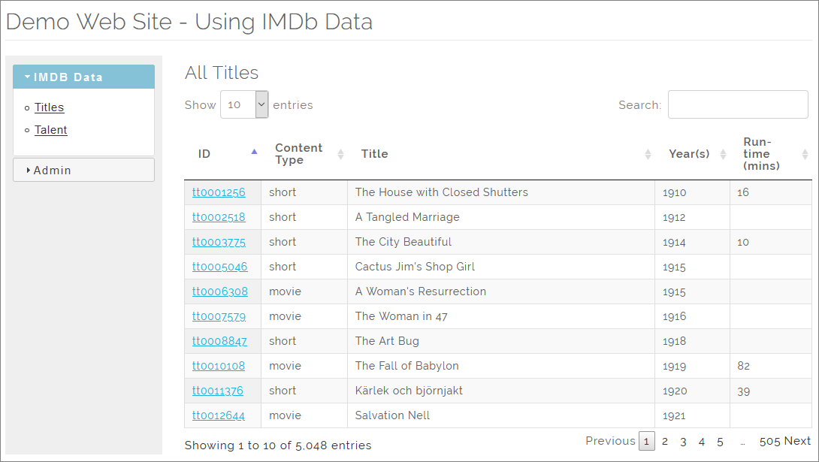Click inside the Search text box
Image resolution: width=819 pixels, height=462 pixels.
(x=737, y=105)
